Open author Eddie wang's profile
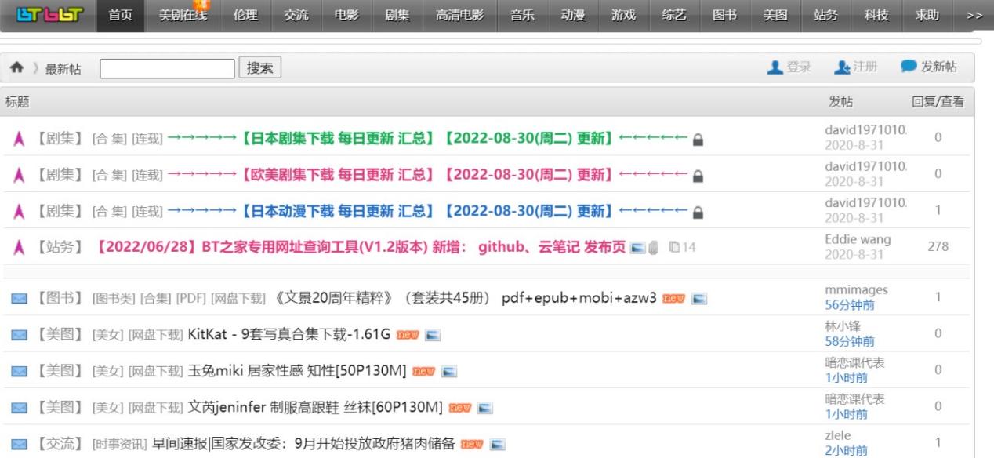994x458 pixels. click(x=858, y=240)
